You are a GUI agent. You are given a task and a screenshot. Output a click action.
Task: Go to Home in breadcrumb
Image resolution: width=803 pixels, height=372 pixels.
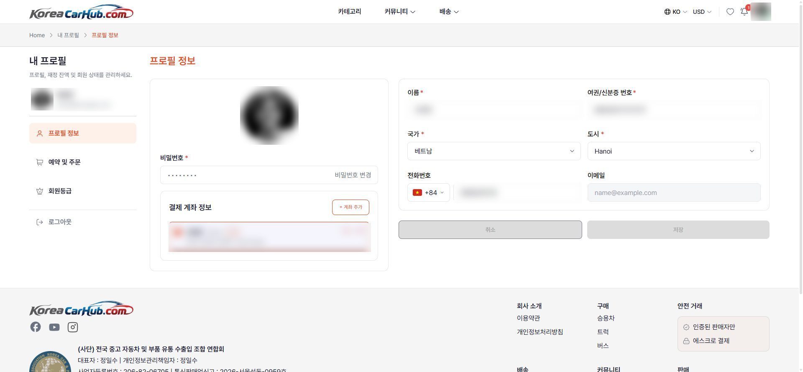pos(37,35)
